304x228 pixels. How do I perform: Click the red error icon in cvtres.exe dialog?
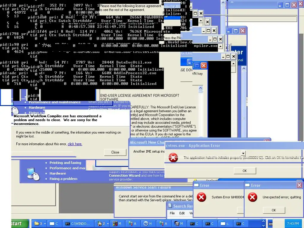tap(173, 157)
